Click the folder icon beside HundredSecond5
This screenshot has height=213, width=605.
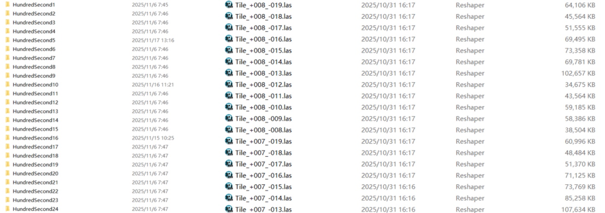click(x=7, y=40)
